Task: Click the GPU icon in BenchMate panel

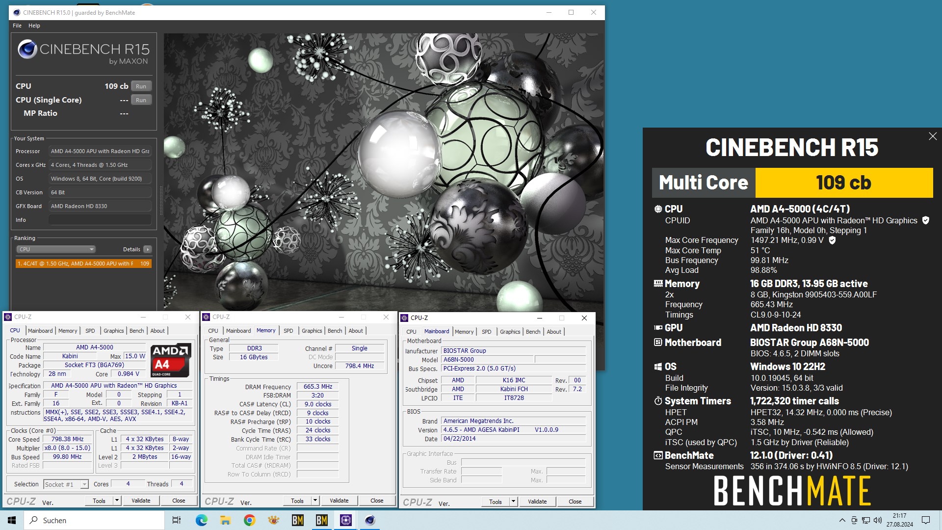Action: tap(658, 328)
